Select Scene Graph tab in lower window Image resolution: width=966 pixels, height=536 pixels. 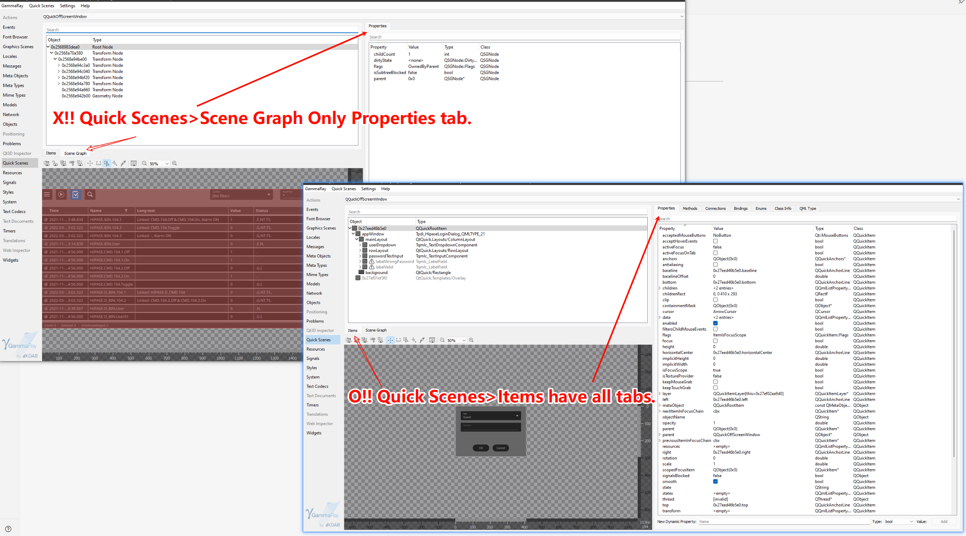[x=376, y=330]
